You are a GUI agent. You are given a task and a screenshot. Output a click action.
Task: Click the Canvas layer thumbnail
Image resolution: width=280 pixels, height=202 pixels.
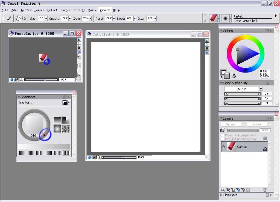[x=231, y=147]
